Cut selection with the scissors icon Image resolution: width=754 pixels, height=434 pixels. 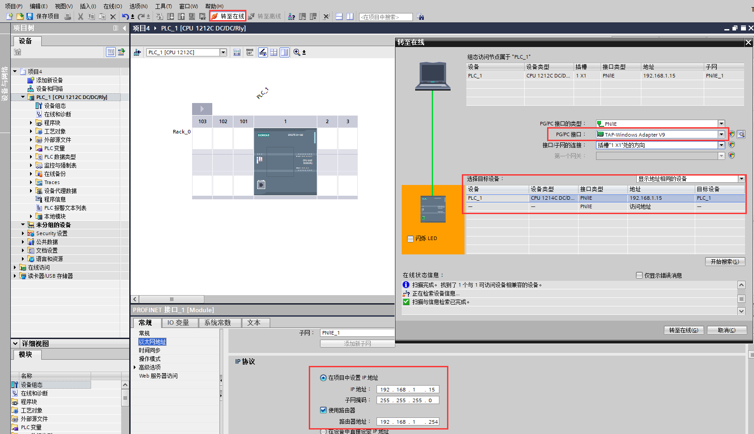tap(81, 17)
